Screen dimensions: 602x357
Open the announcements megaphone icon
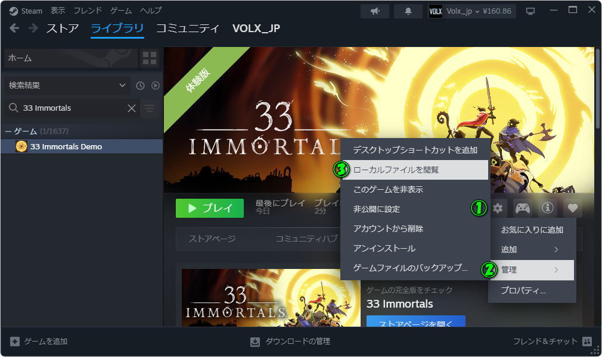pos(375,11)
